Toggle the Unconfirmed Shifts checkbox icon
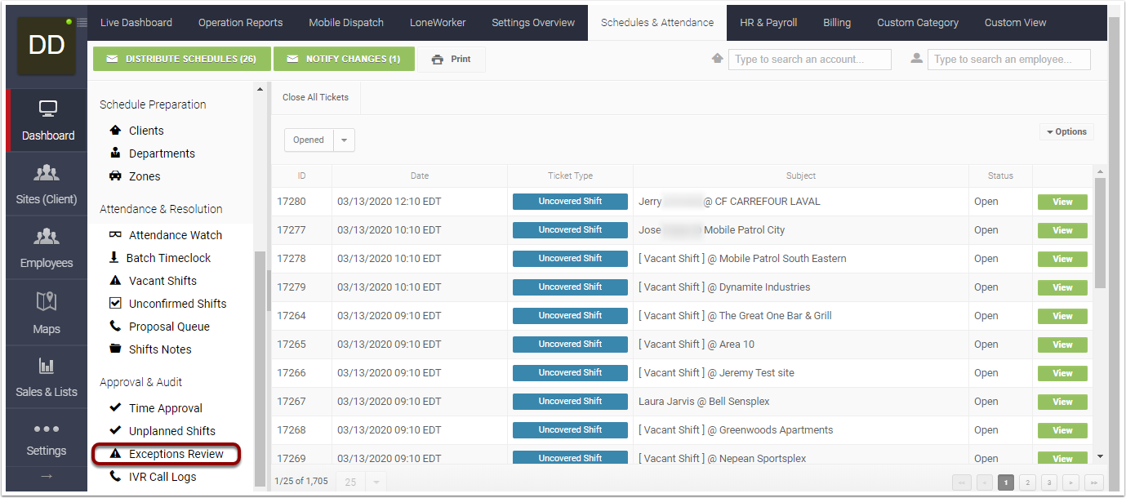The width and height of the screenshot is (1126, 498). point(114,303)
